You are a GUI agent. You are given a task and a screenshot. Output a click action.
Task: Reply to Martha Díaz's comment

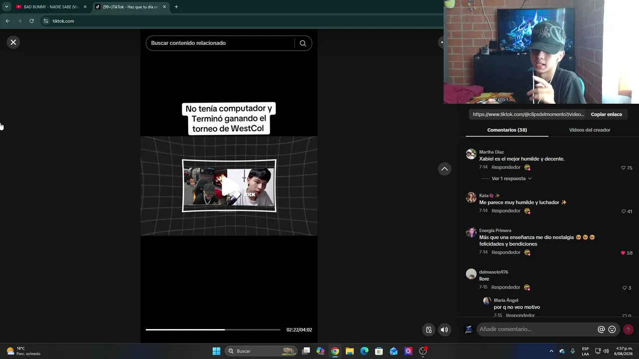click(506, 168)
